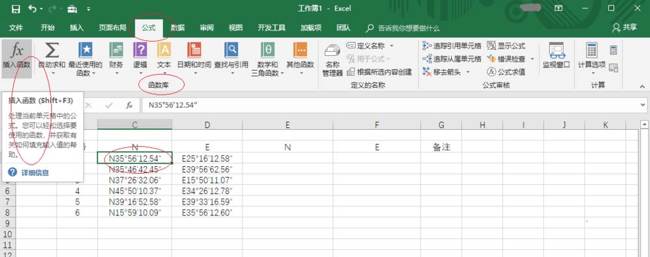This screenshot has width=650, height=257.
Task: Click the fx button beside the formula bar
Action: click(129, 105)
